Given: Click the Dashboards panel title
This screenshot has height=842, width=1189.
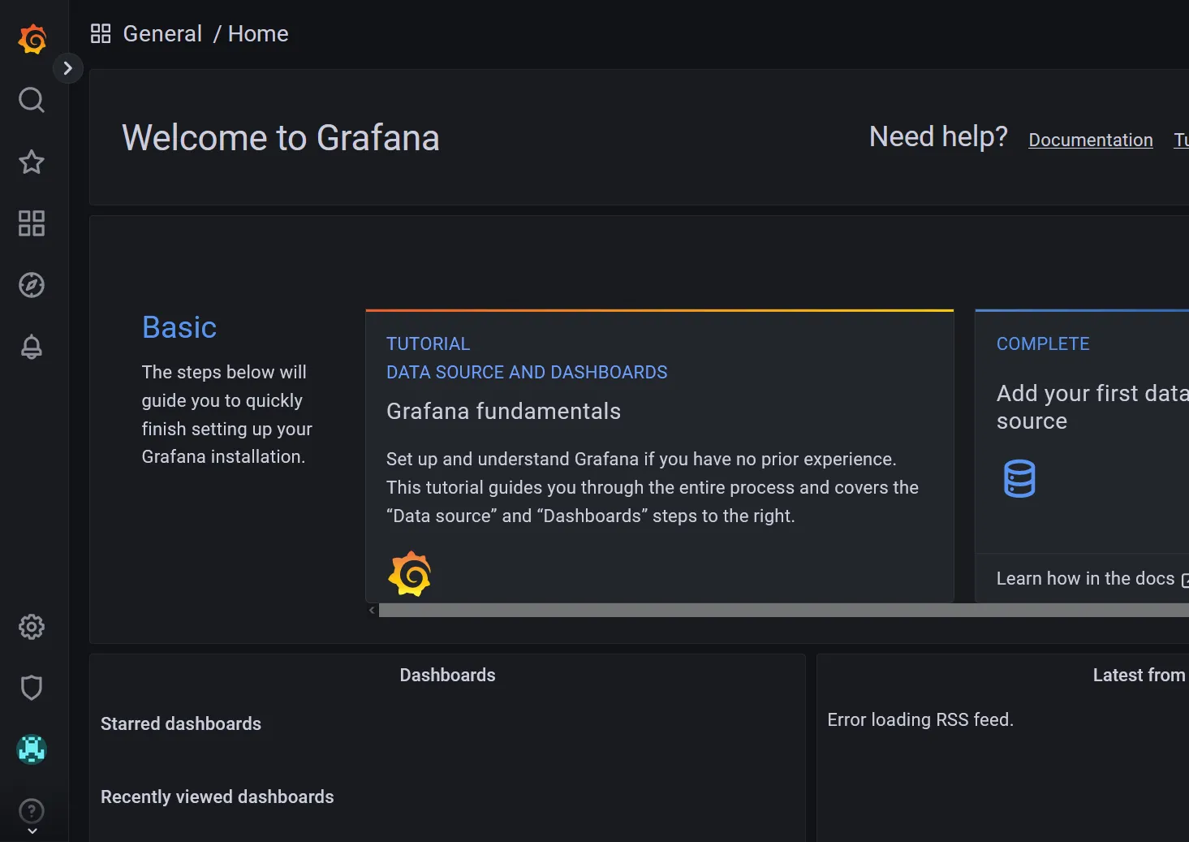Looking at the screenshot, I should pyautogui.click(x=447, y=675).
